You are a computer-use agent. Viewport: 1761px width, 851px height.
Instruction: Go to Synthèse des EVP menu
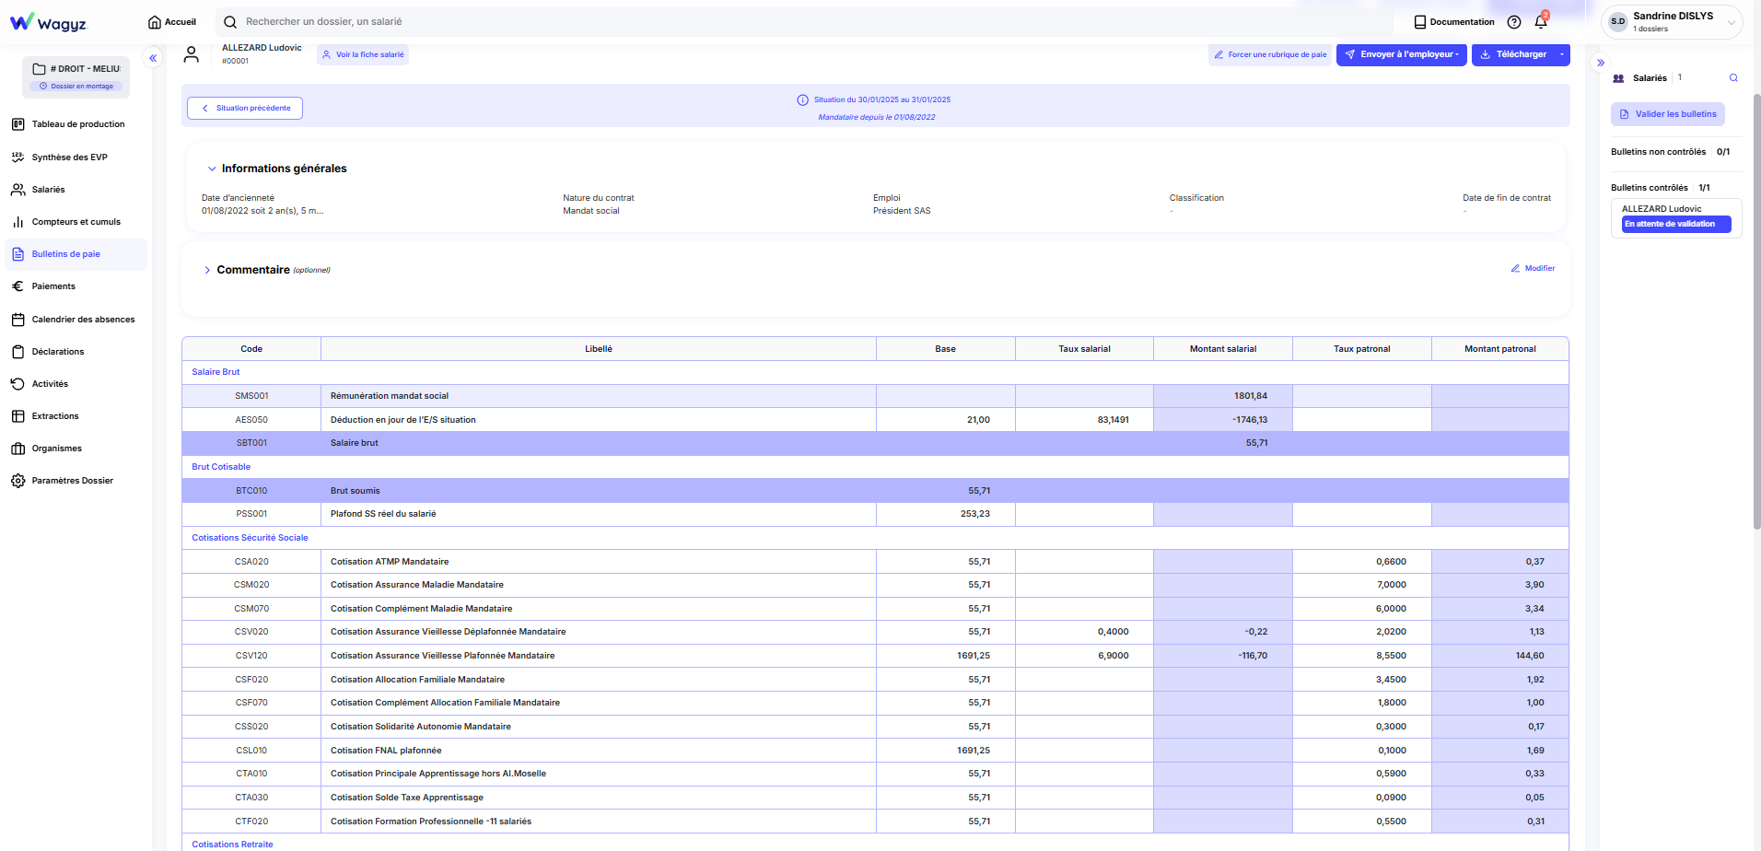click(x=70, y=157)
